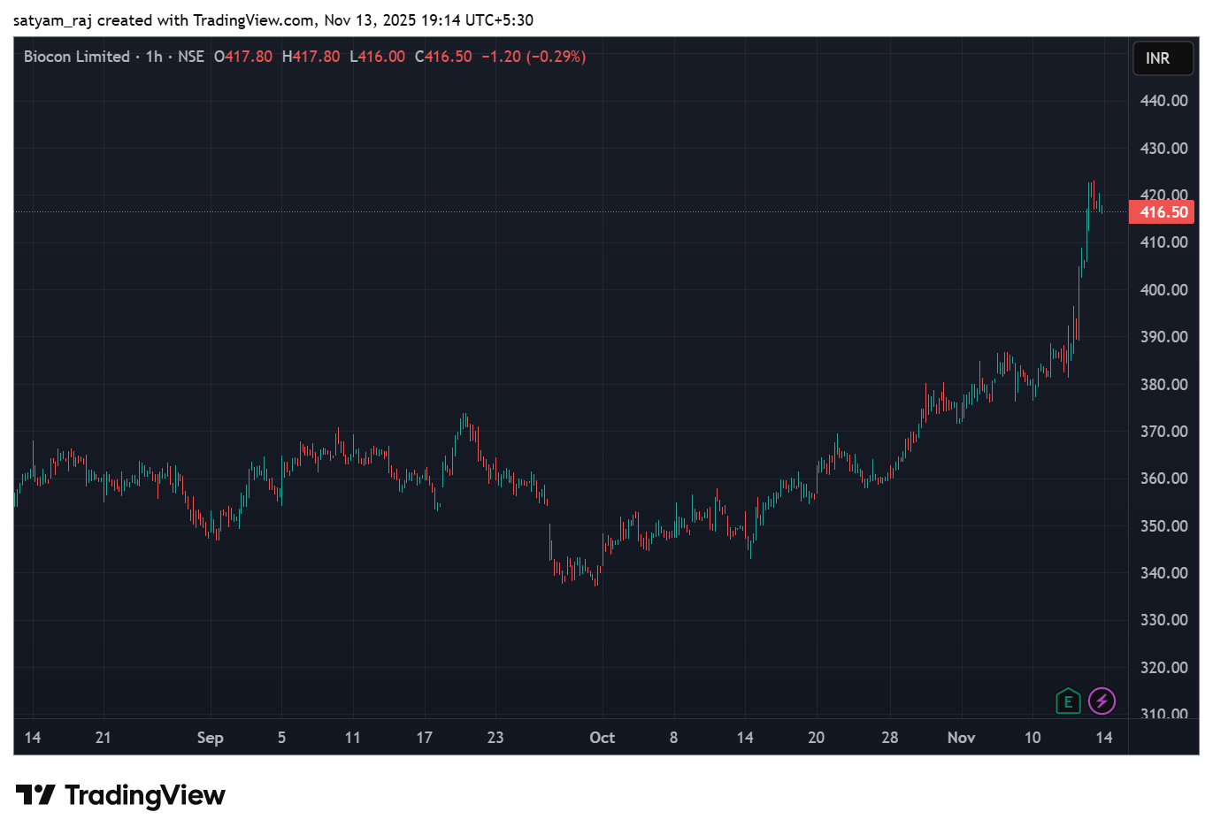1213x835 pixels.
Task: Click the purple lightning boost icon
Action: [x=1102, y=701]
